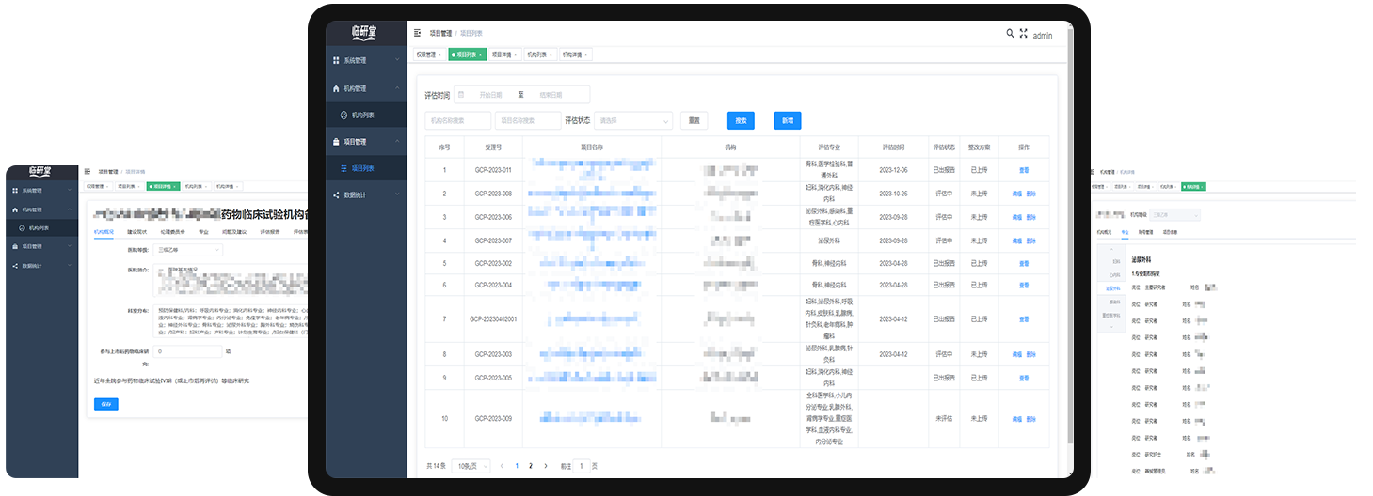Click the 重置 reset button
This screenshot has width=1373, height=496.
pyautogui.click(x=694, y=120)
